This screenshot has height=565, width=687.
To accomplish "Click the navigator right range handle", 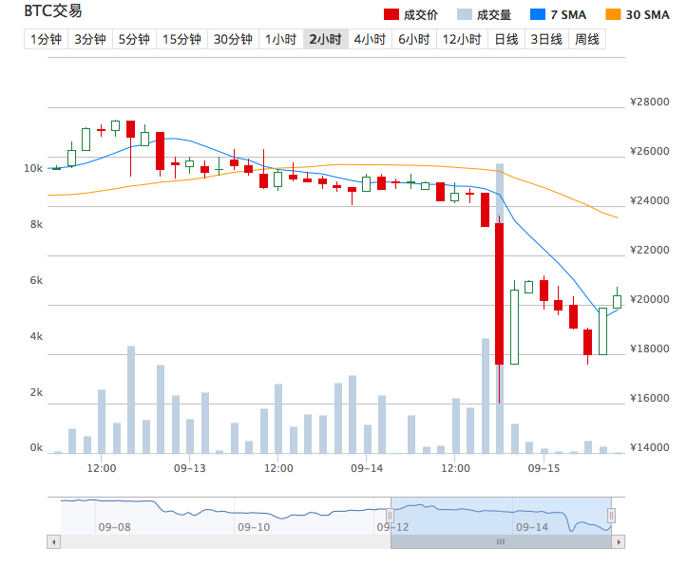I will (611, 516).
